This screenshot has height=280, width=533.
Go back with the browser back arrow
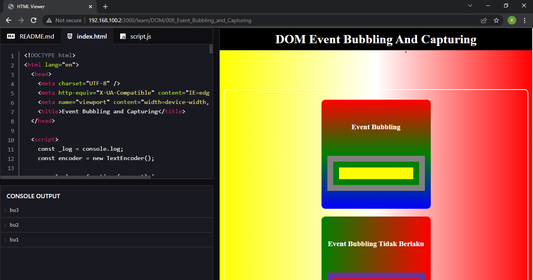(9, 20)
